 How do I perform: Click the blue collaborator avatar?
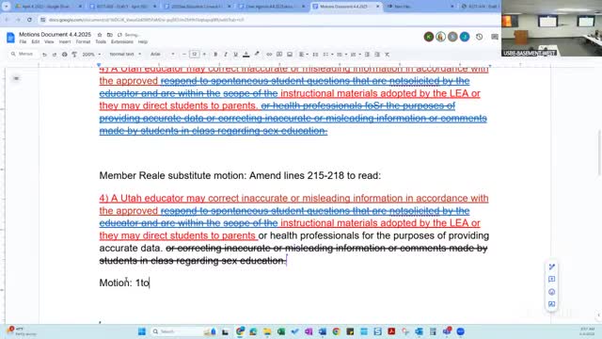(465, 37)
